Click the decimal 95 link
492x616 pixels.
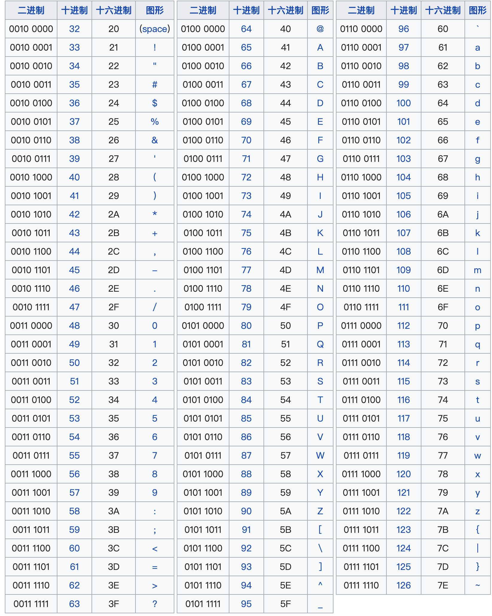click(246, 604)
